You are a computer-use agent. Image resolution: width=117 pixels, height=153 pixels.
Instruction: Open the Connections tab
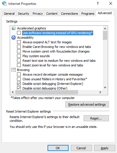point(69,14)
